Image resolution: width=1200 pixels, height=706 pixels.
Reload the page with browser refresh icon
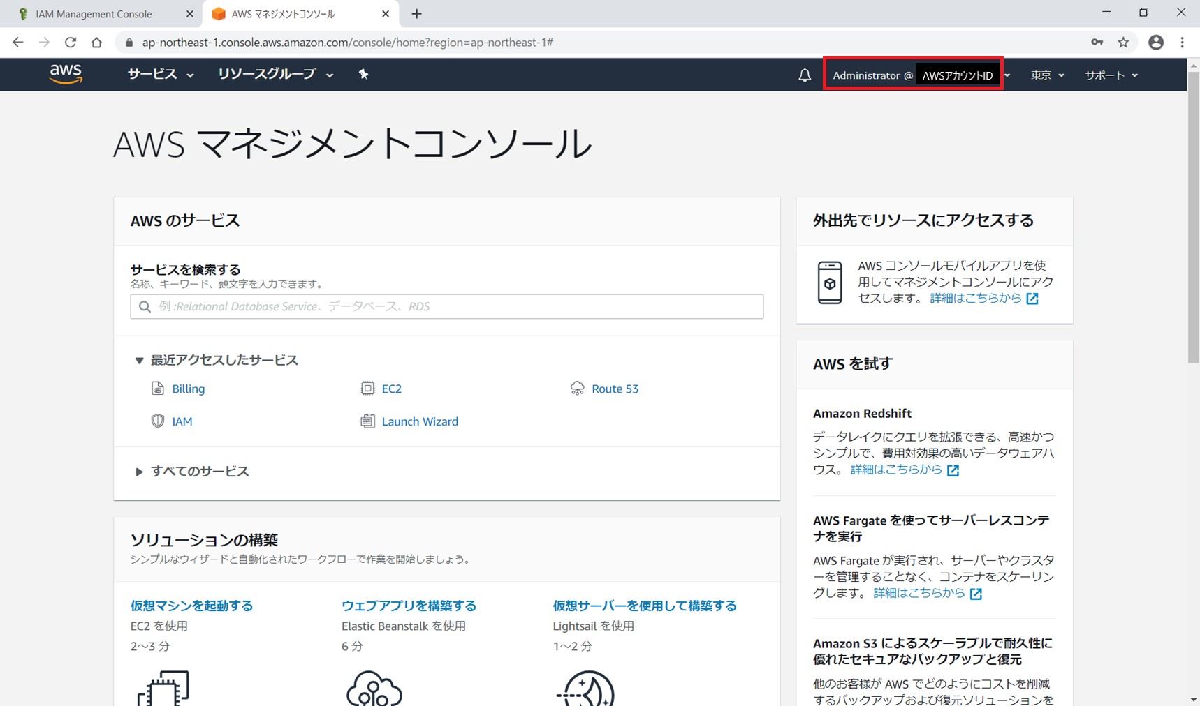[x=71, y=42]
